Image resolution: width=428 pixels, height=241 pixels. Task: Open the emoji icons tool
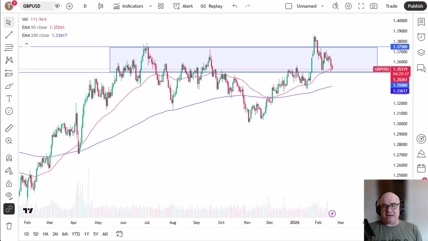[9, 111]
